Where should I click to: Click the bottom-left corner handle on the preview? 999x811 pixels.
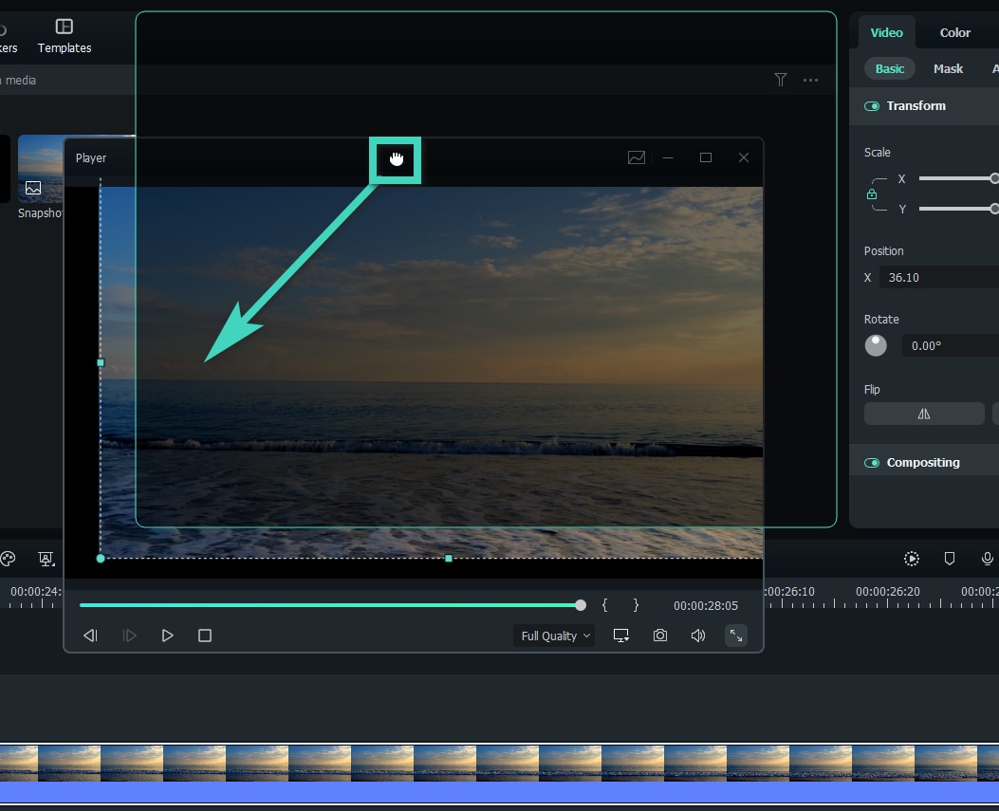(100, 558)
